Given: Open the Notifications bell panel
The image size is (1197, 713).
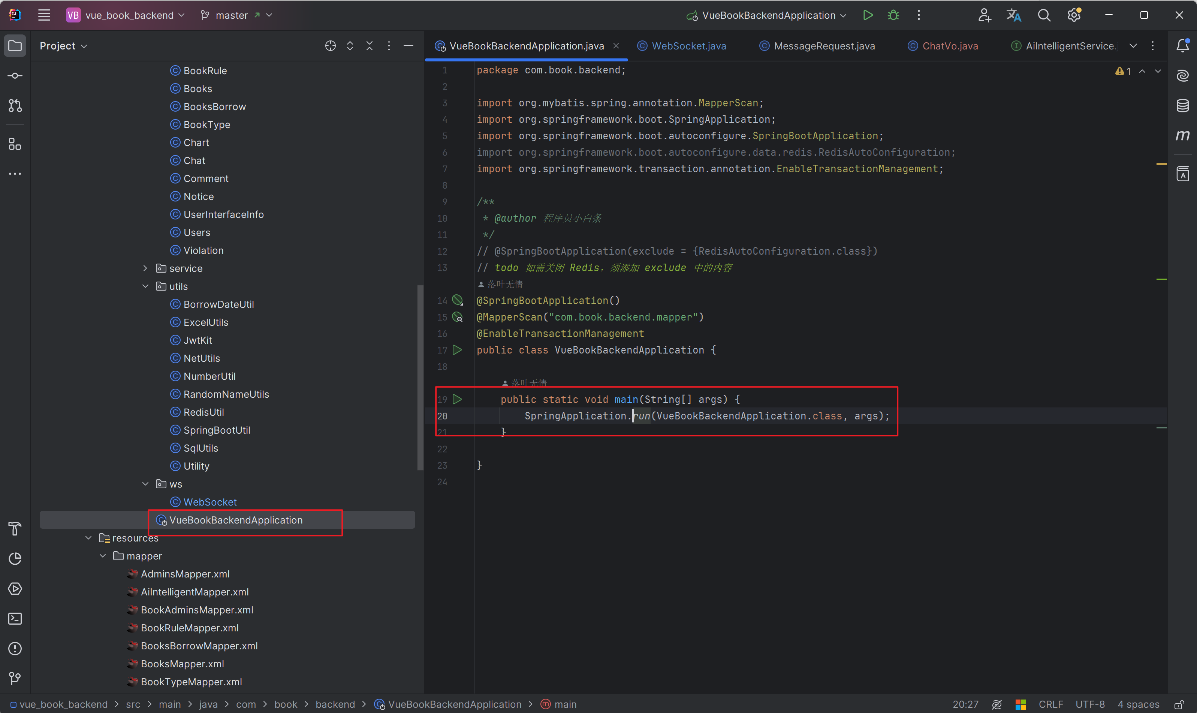Looking at the screenshot, I should (1183, 46).
